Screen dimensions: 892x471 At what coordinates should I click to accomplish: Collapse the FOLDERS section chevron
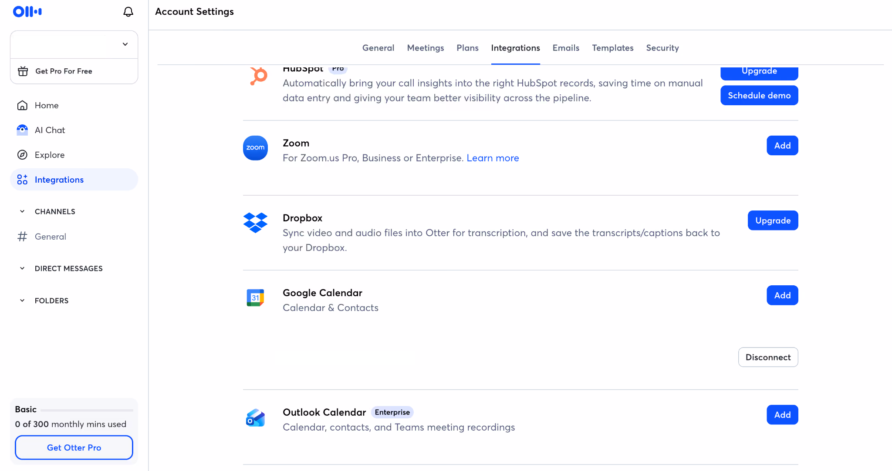coord(22,301)
